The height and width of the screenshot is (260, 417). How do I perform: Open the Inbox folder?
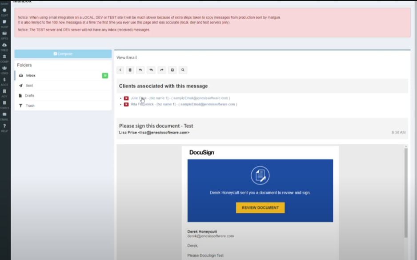point(63,75)
